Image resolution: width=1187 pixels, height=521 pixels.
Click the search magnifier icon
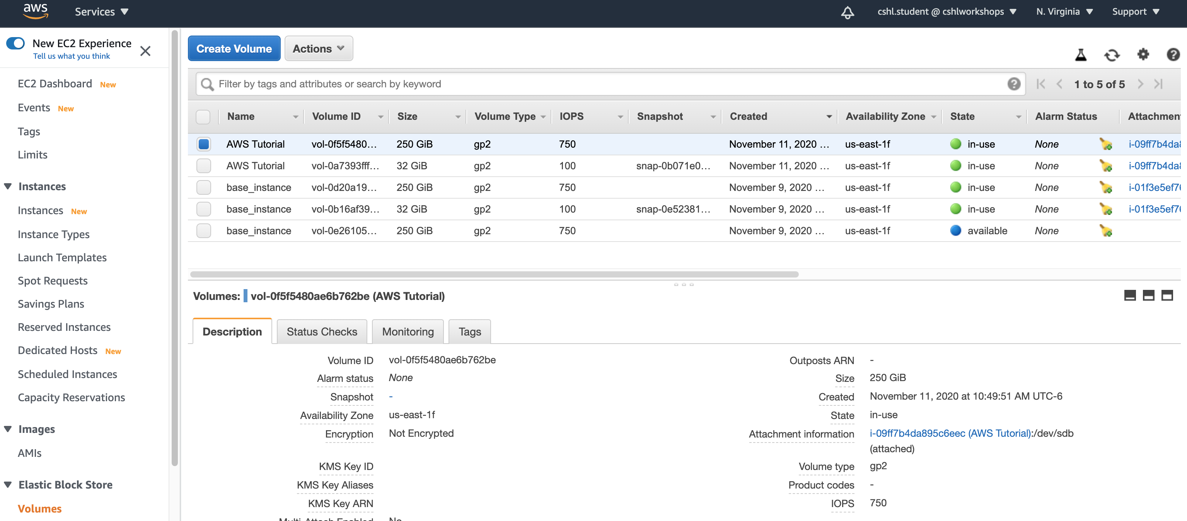pos(207,84)
